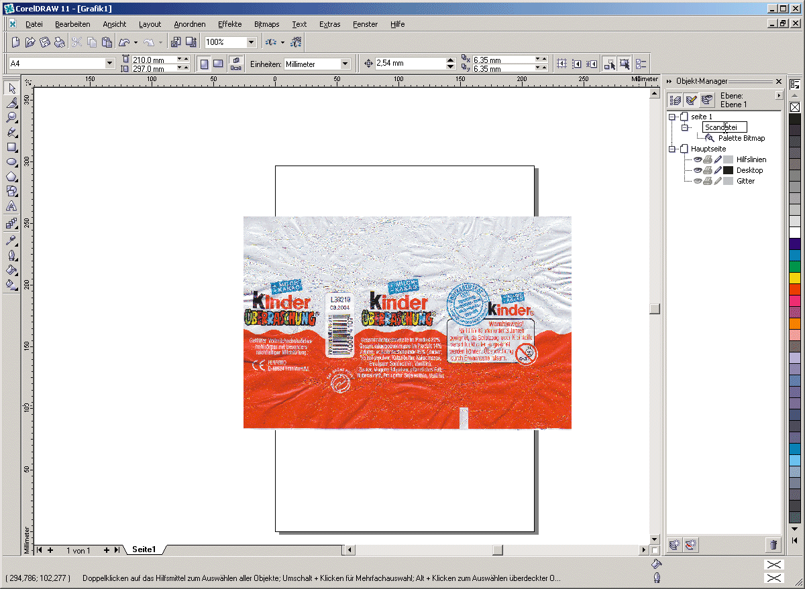This screenshot has height=589, width=805.
Task: Click the Paste clipboard icon
Action: (x=106, y=42)
